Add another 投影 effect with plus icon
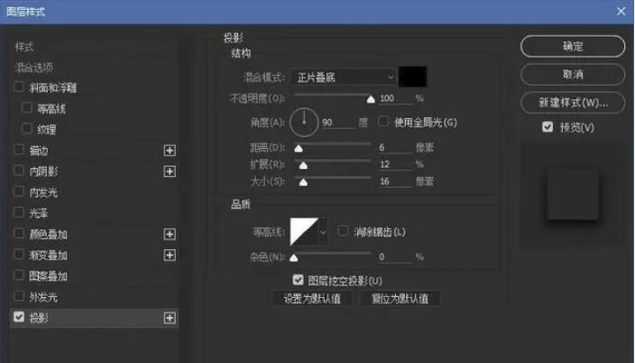 pyautogui.click(x=170, y=318)
